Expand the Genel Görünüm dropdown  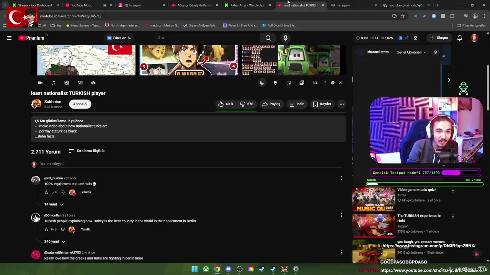click(x=411, y=52)
